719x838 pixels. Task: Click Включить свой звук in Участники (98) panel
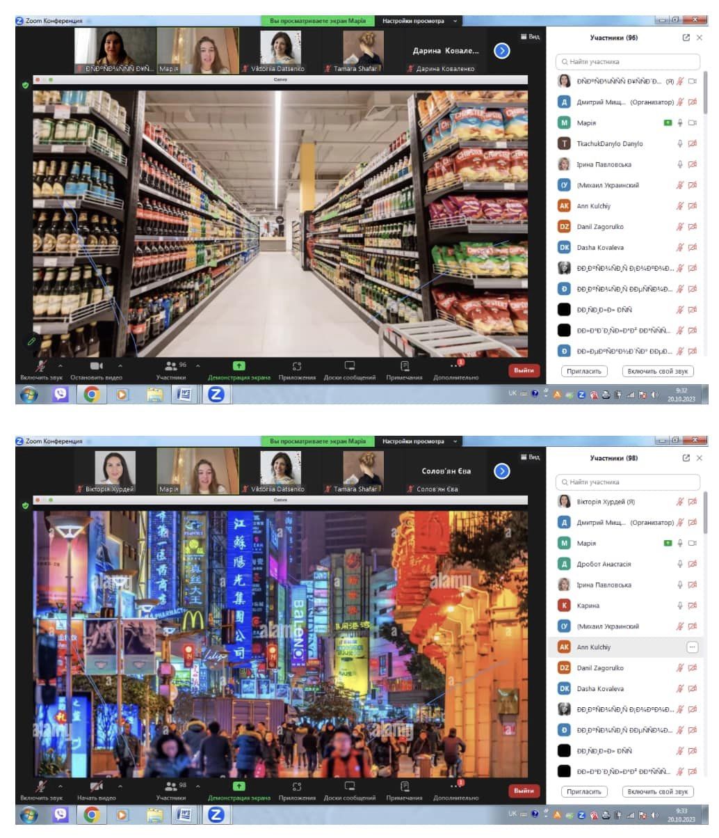click(658, 792)
